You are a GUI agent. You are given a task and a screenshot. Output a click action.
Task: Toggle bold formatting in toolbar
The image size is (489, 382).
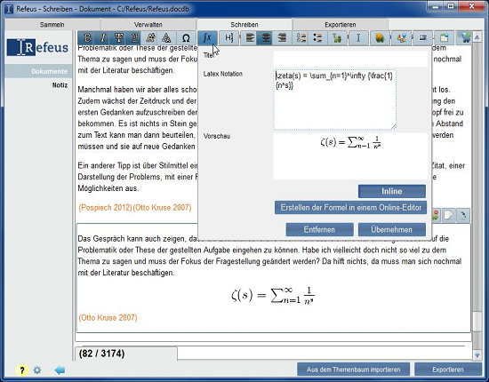click(87, 38)
